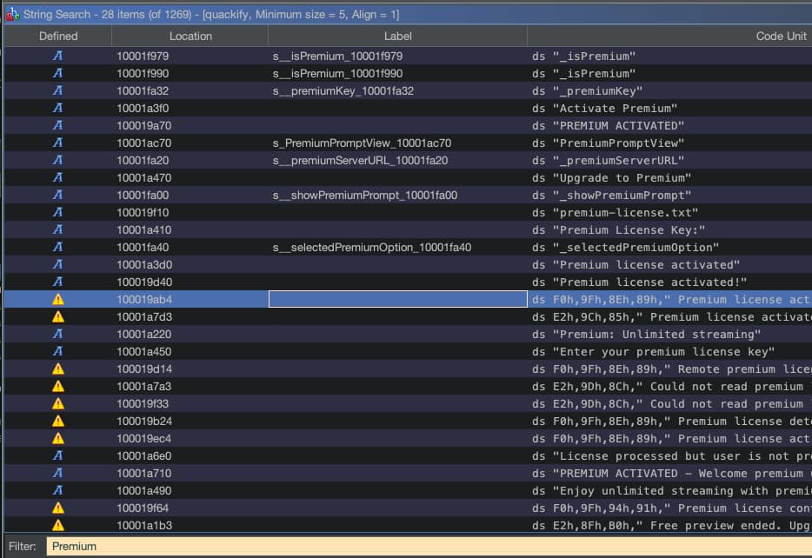Click the defined-string icon for row 10001f979
Viewport: 812px width, 558px height.
pyautogui.click(x=58, y=56)
